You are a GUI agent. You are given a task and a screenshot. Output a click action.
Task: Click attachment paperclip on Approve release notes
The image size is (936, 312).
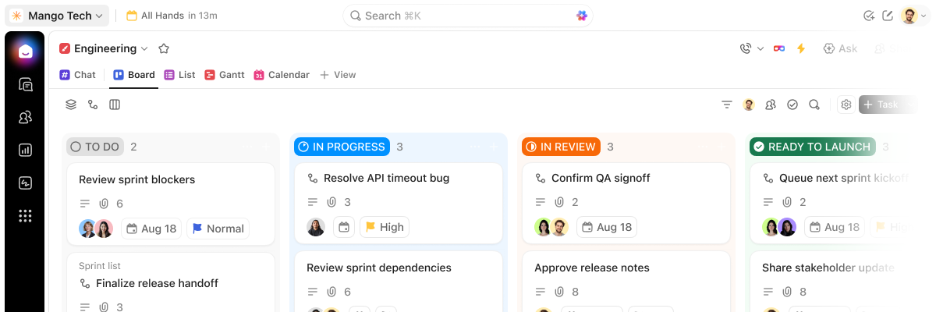[559, 292]
